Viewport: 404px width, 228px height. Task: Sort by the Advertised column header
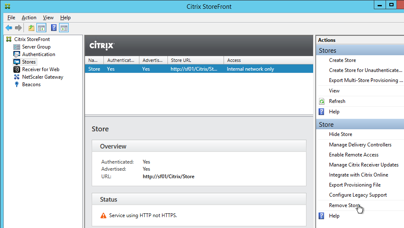(x=154, y=60)
